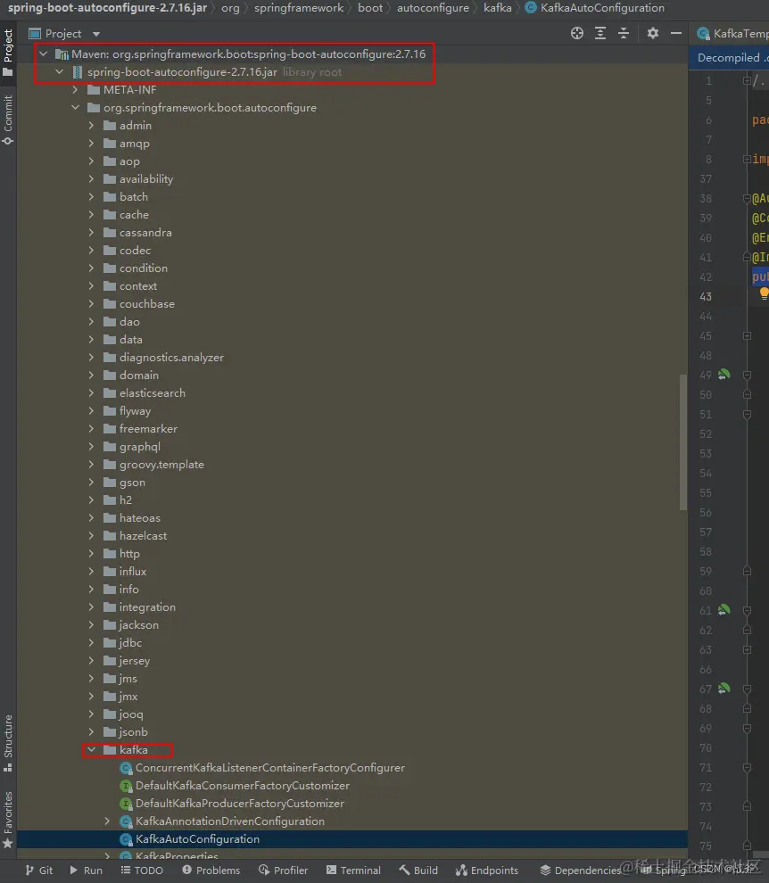769x883 pixels.
Task: Collapse the kafka package
Action: point(91,749)
